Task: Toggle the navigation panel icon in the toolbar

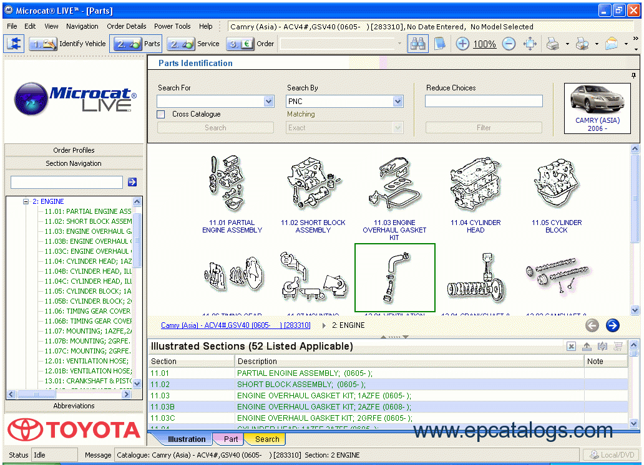Action: (14, 44)
